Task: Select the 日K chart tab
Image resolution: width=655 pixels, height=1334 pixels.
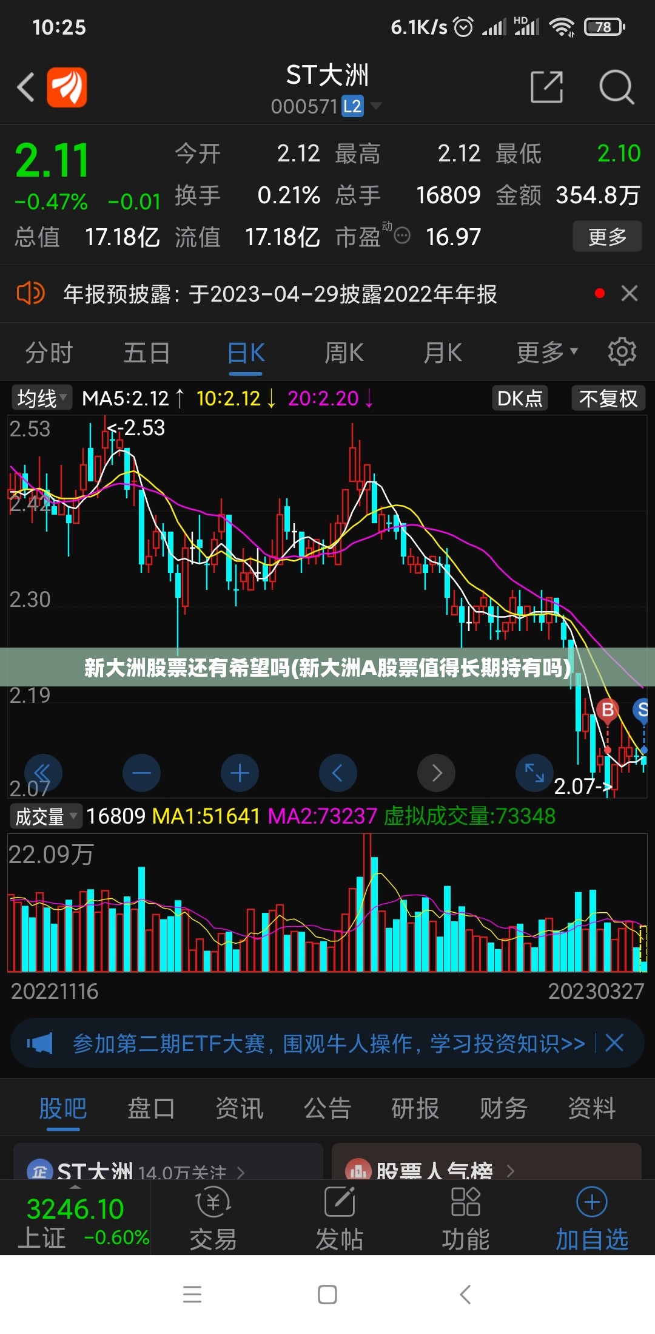Action: click(246, 353)
